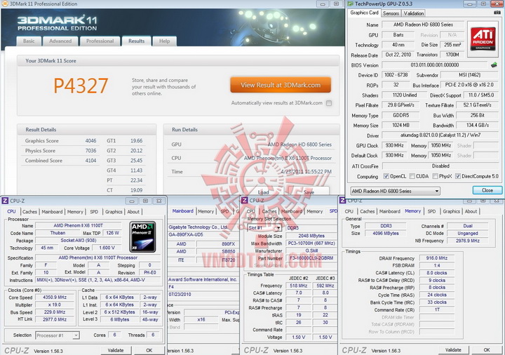Open the Help tab in 3DMark 11
This screenshot has height=355, width=505.
click(x=164, y=41)
